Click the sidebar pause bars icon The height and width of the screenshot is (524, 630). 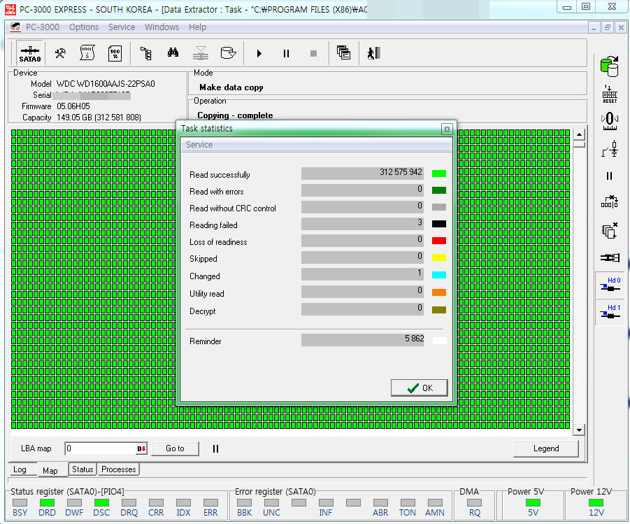point(610,176)
